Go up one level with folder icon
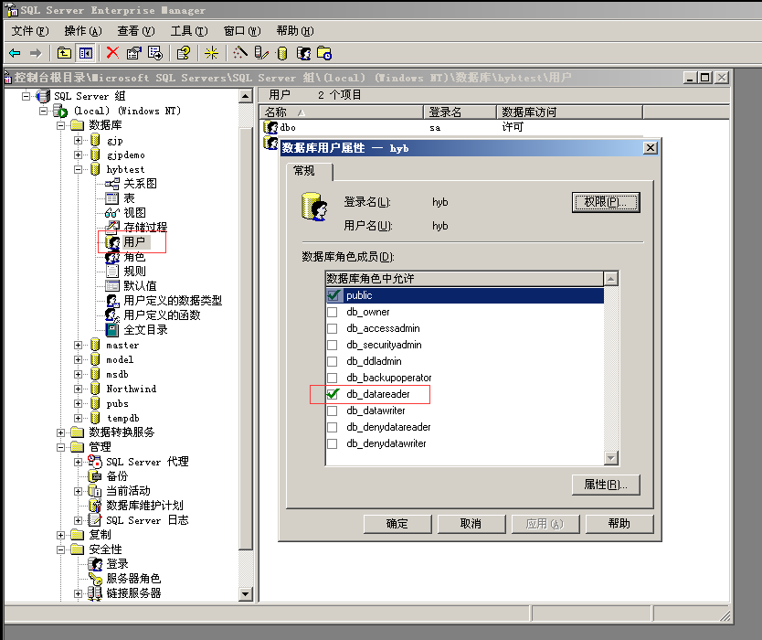This screenshot has width=762, height=640. [x=64, y=53]
